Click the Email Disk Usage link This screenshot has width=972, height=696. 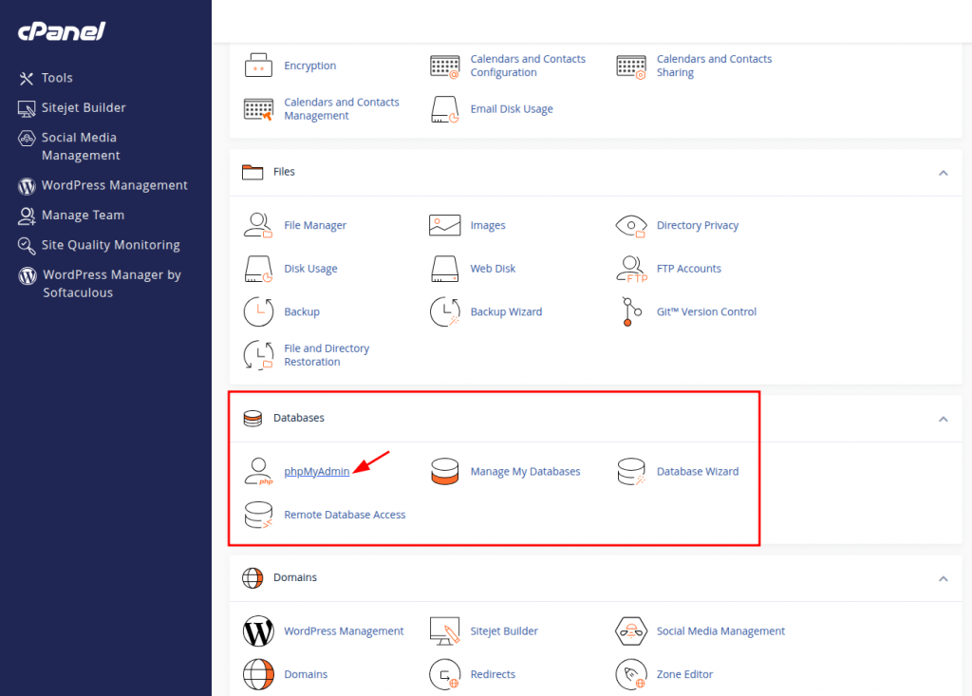click(x=512, y=109)
